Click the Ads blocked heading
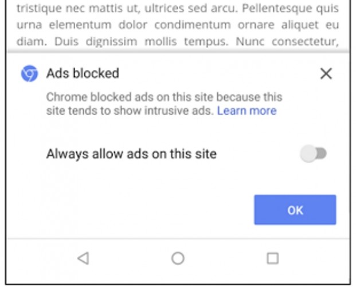The height and width of the screenshot is (287, 356). (83, 73)
